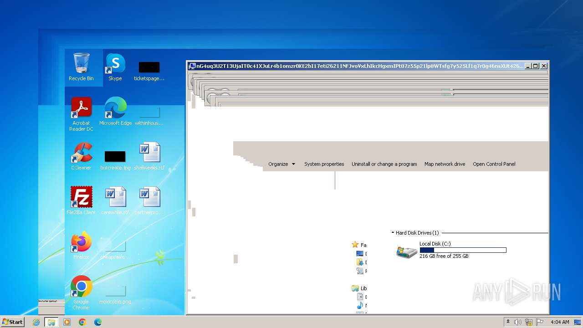Viewport: 583px width, 328px height.
Task: Close the glitched Explorer window
Action: (x=544, y=66)
